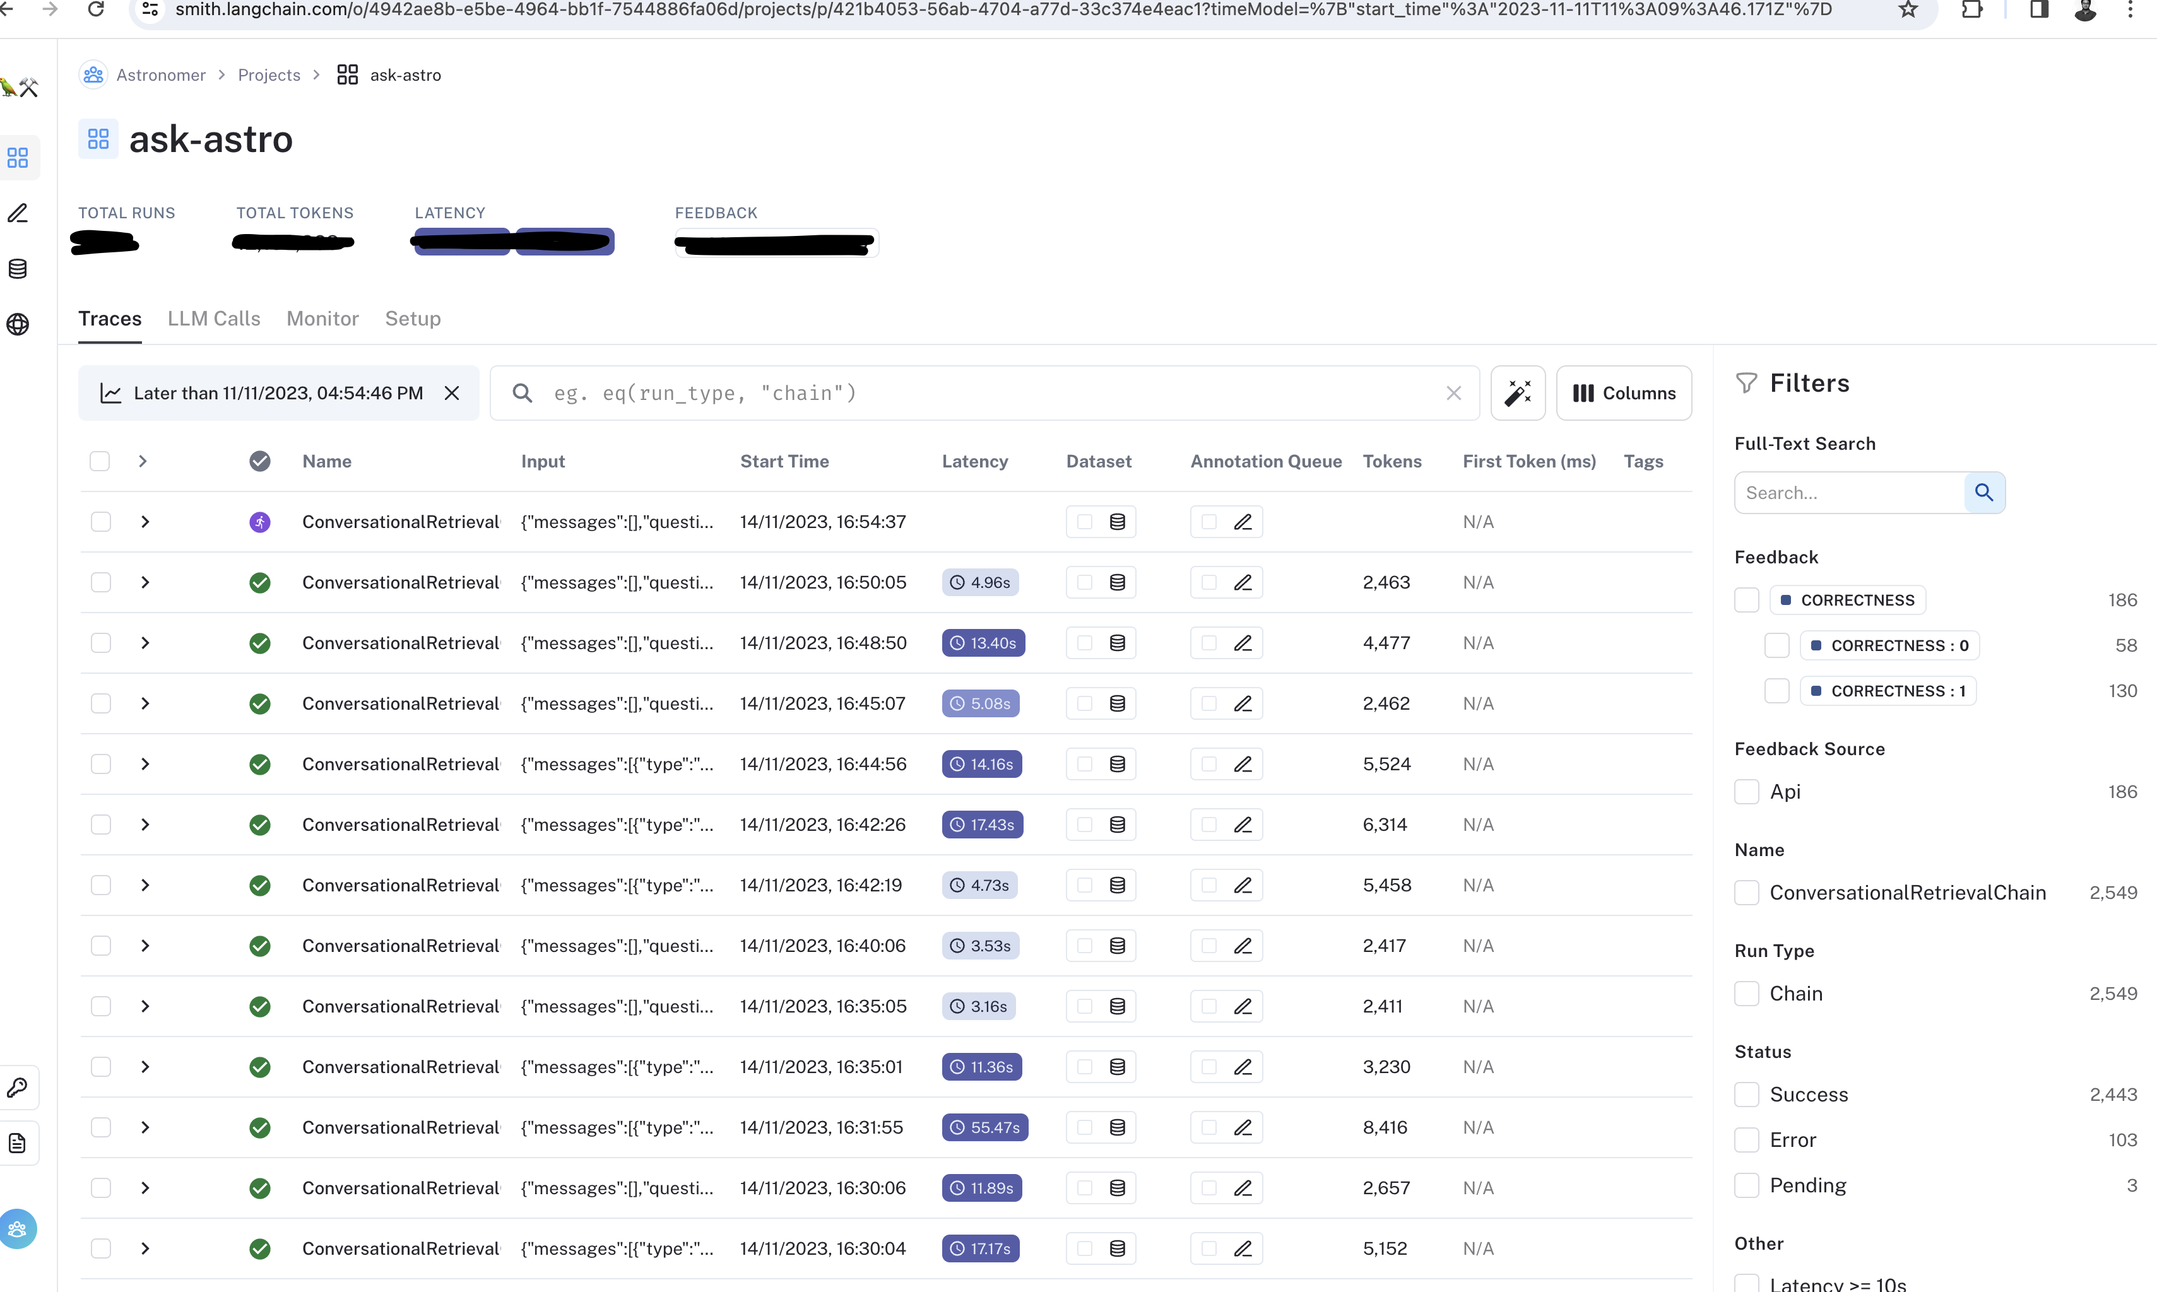2157x1292 pixels.
Task: Expand the trace row started at 16:45:07
Action: point(145,703)
